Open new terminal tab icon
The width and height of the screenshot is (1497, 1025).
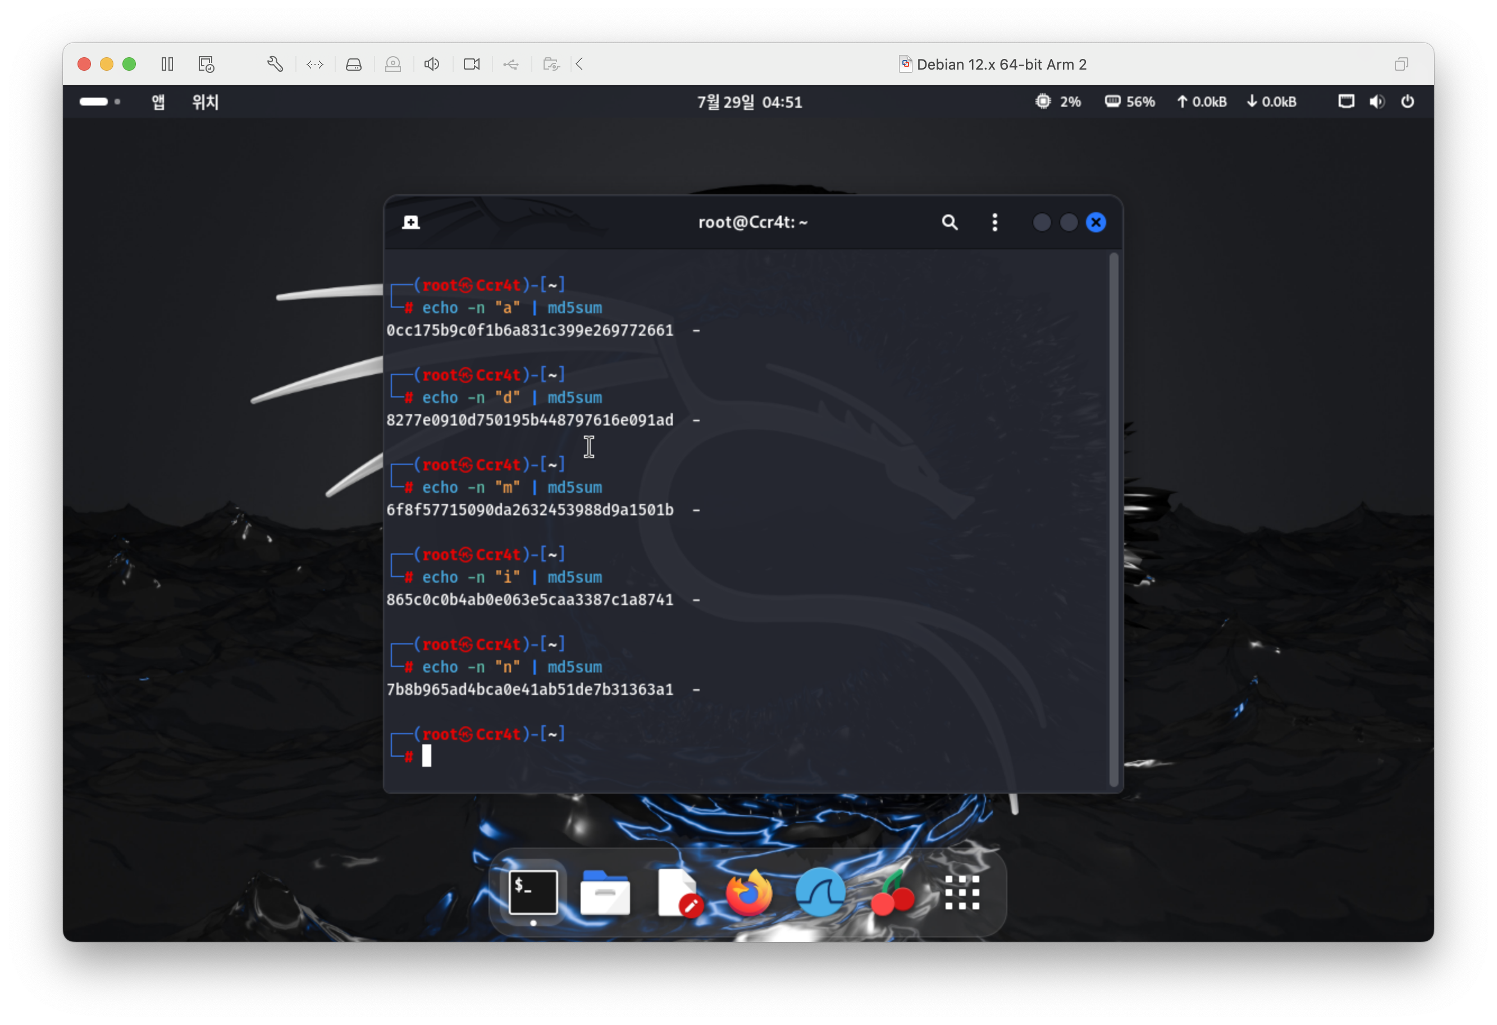point(411,223)
